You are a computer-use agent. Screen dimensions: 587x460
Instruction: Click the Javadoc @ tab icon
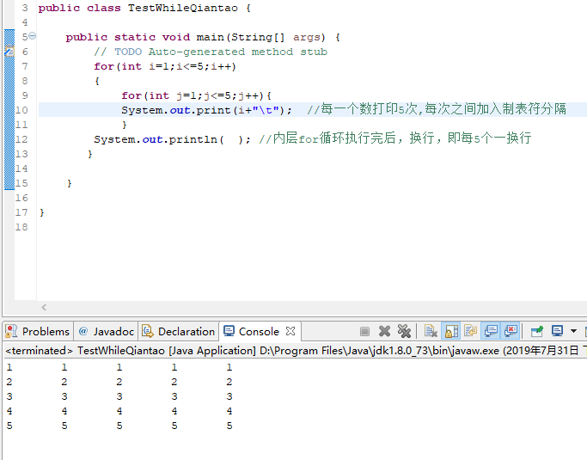(83, 331)
